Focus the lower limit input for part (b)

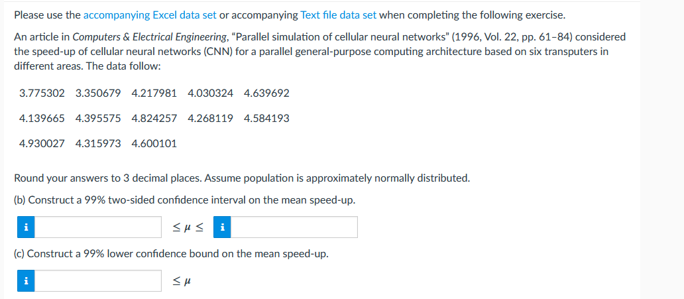tap(98, 227)
